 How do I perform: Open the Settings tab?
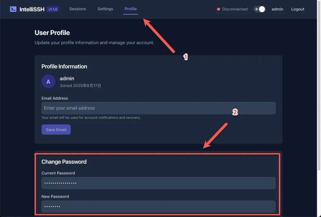pyautogui.click(x=105, y=9)
